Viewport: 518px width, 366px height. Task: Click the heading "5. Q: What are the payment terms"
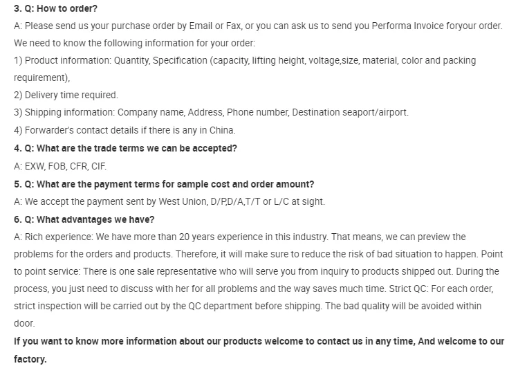164,184
